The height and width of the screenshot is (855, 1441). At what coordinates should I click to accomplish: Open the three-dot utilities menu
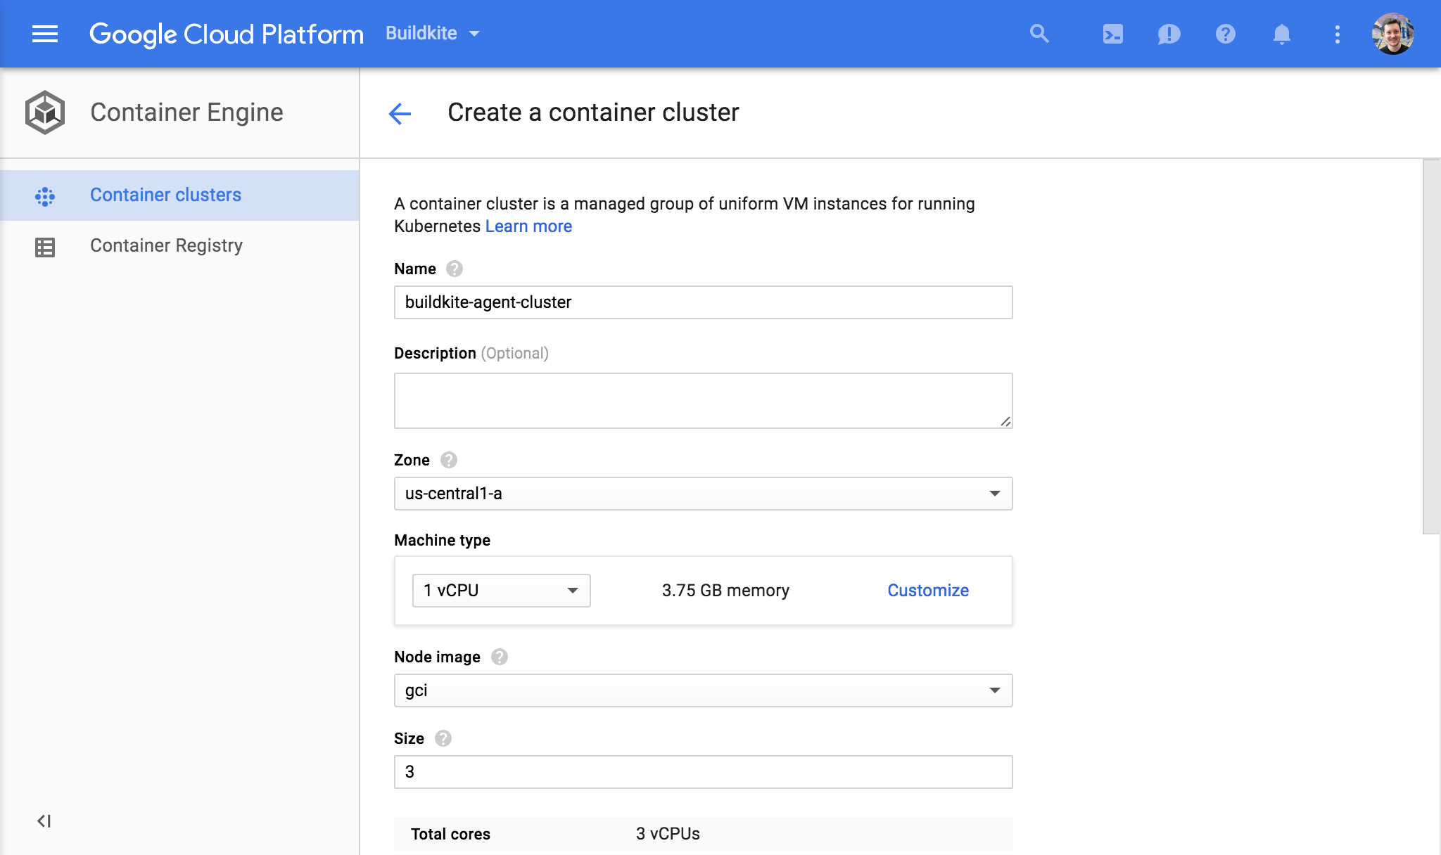[1338, 34]
